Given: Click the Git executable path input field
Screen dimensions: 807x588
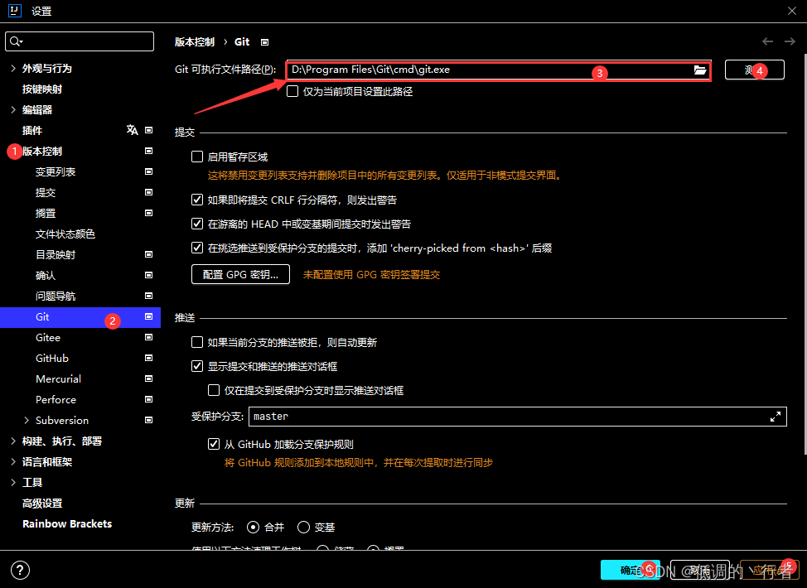Looking at the screenshot, I should point(498,70).
